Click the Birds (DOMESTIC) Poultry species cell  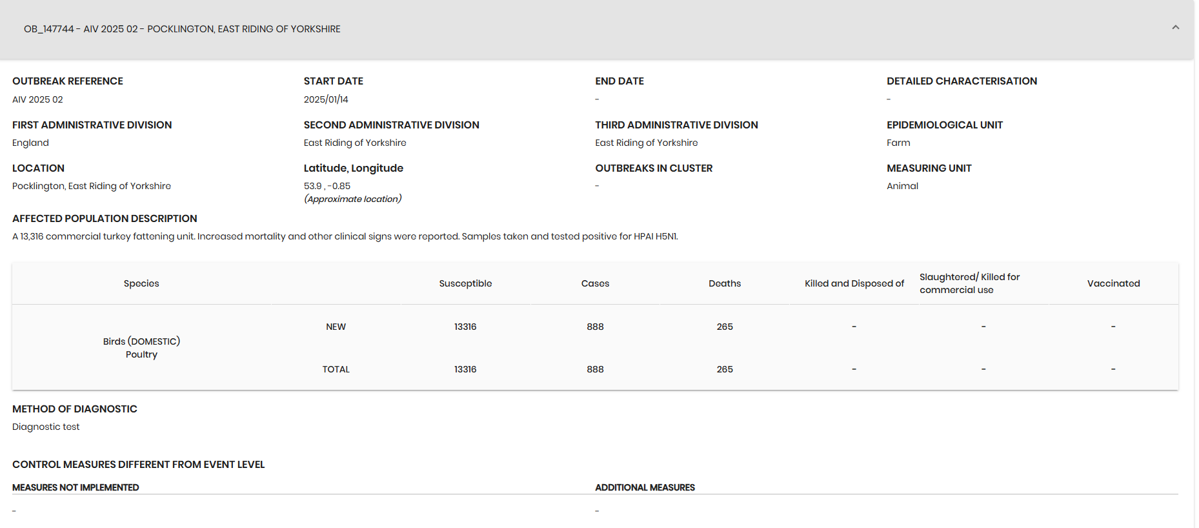click(x=141, y=348)
